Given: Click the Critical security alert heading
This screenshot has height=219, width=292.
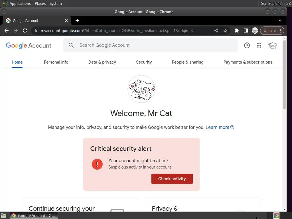Looking at the screenshot, I should tap(121, 149).
